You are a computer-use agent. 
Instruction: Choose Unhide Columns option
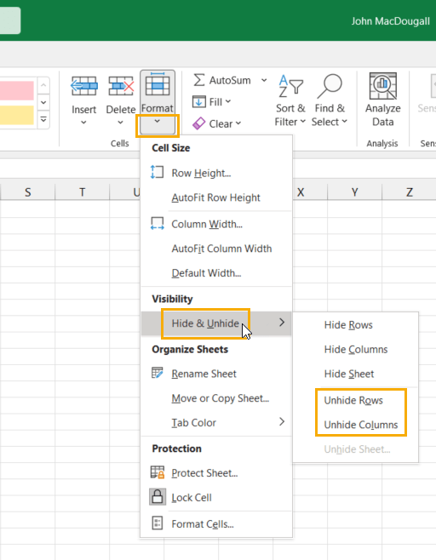point(360,425)
